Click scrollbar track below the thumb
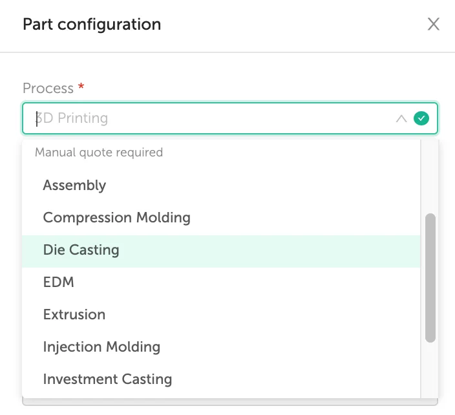The height and width of the screenshot is (415, 455). (430, 370)
